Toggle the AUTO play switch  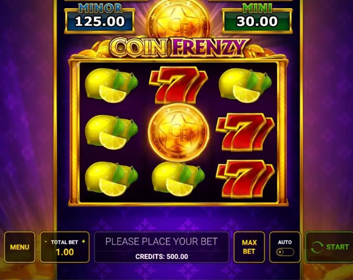[x=285, y=252]
